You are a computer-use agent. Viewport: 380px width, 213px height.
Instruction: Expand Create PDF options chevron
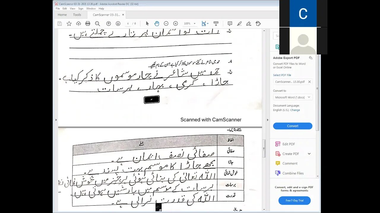point(309,154)
